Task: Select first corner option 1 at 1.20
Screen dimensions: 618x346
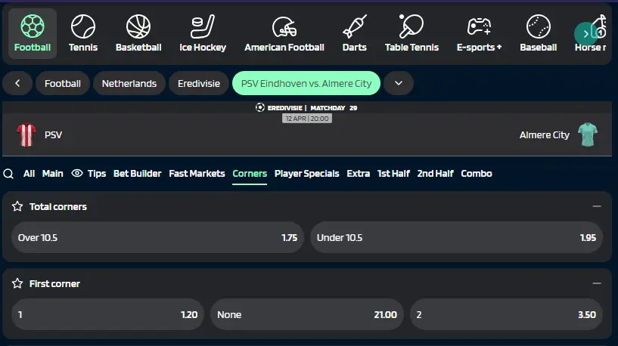Action: pyautogui.click(x=107, y=314)
